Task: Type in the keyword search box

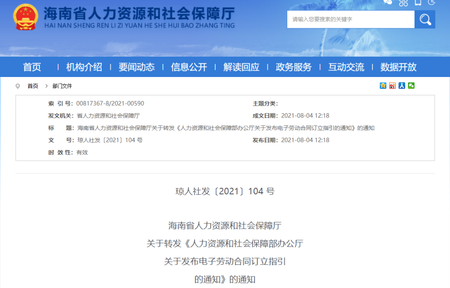Action: [x=350, y=20]
